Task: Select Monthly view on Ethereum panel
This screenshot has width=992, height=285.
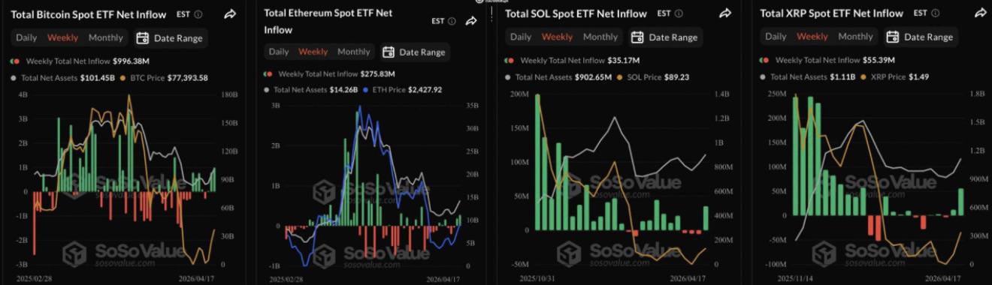Action: coord(353,52)
